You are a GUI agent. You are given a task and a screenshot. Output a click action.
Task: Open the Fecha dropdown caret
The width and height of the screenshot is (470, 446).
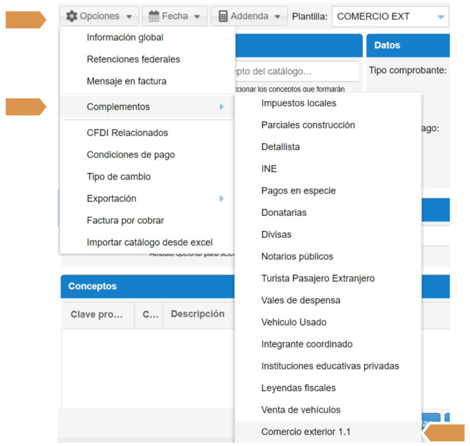pyautogui.click(x=197, y=17)
